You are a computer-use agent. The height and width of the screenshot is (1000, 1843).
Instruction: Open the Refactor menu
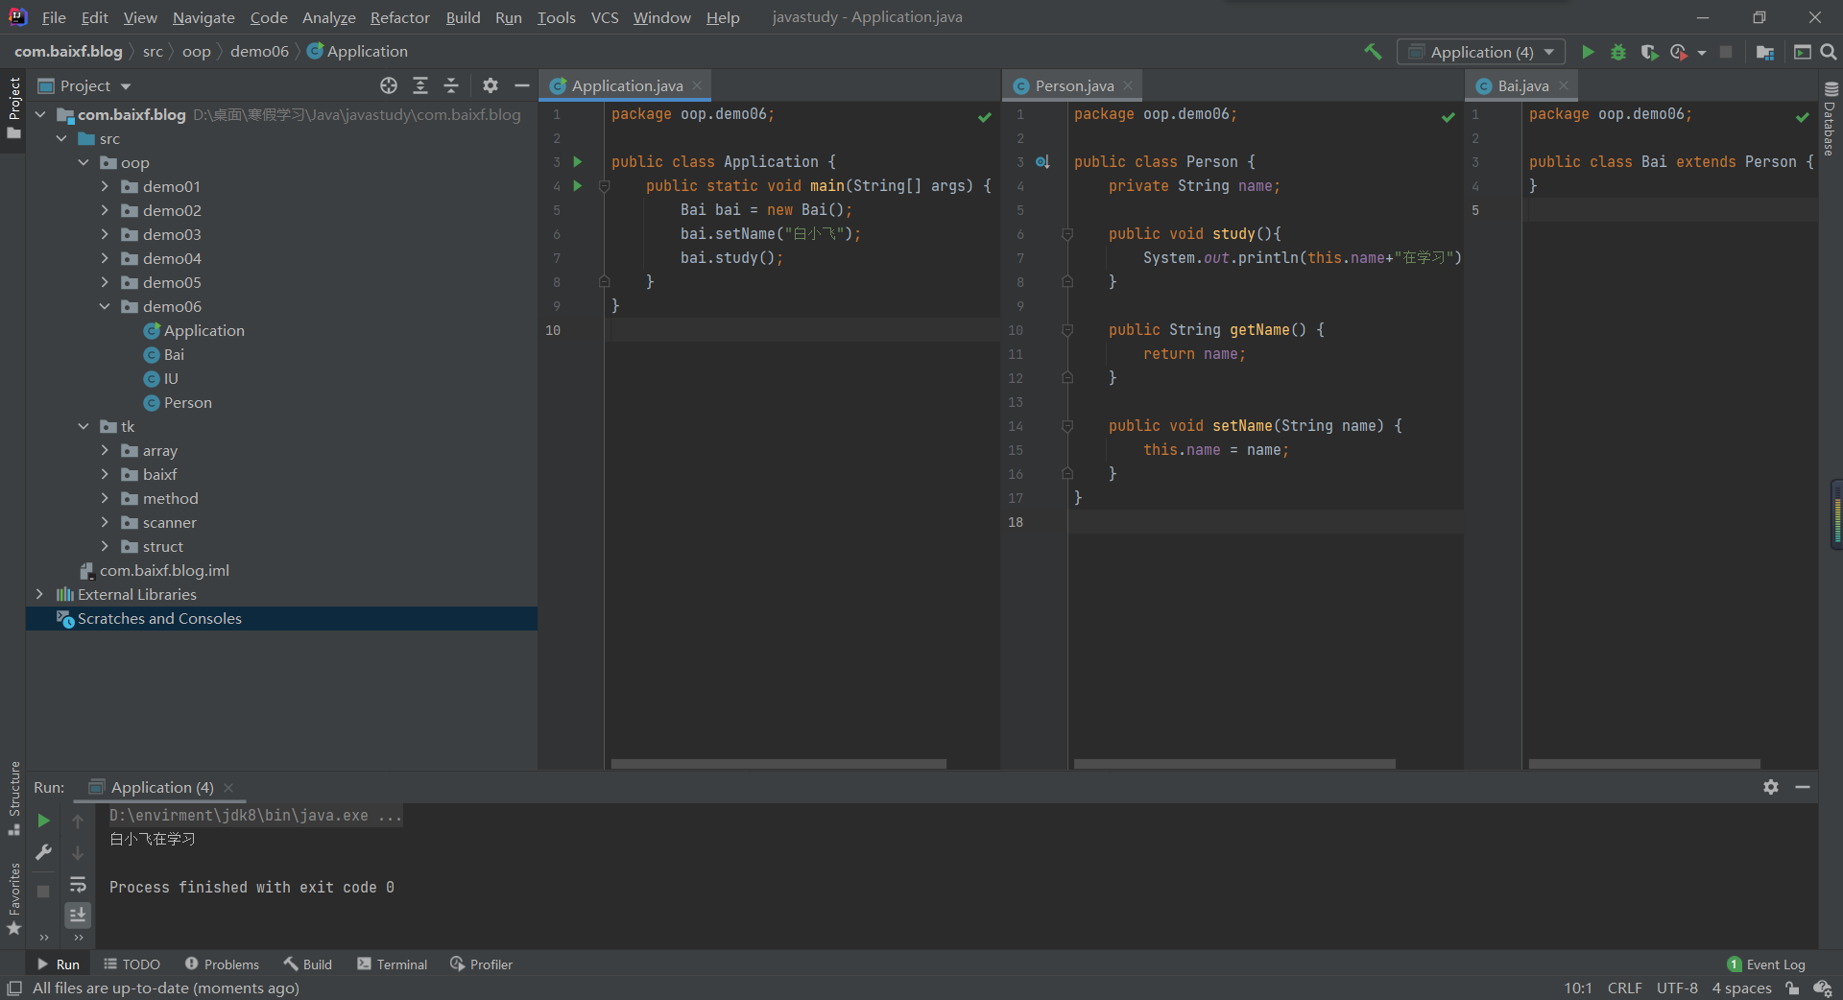(x=400, y=17)
